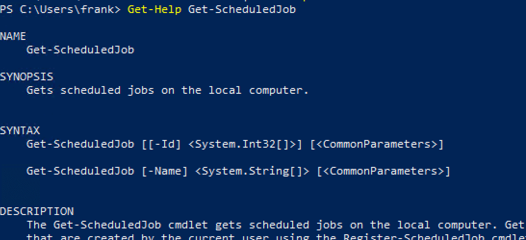526x240 pixels.
Task: Click the synopsis sentence about scheduled jobs
Action: 167,90
